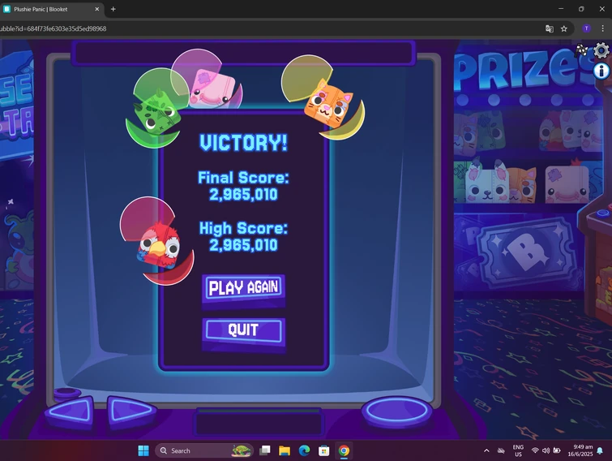Open the clock showing 9:49 am
Viewport: 612px width, 461px height.
580,450
